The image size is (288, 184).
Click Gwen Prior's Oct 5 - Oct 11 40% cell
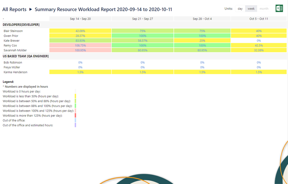pos(259,36)
